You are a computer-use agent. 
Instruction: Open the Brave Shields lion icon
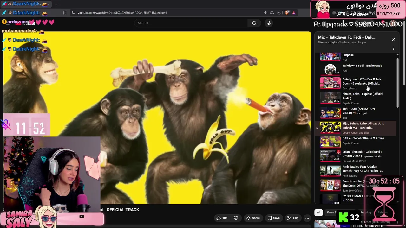point(287,13)
